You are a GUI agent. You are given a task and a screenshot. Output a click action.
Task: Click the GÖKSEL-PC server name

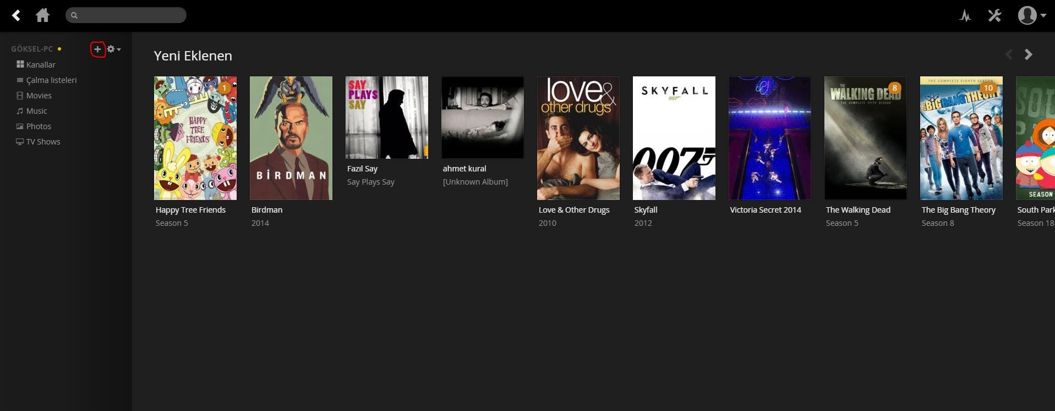(x=32, y=49)
